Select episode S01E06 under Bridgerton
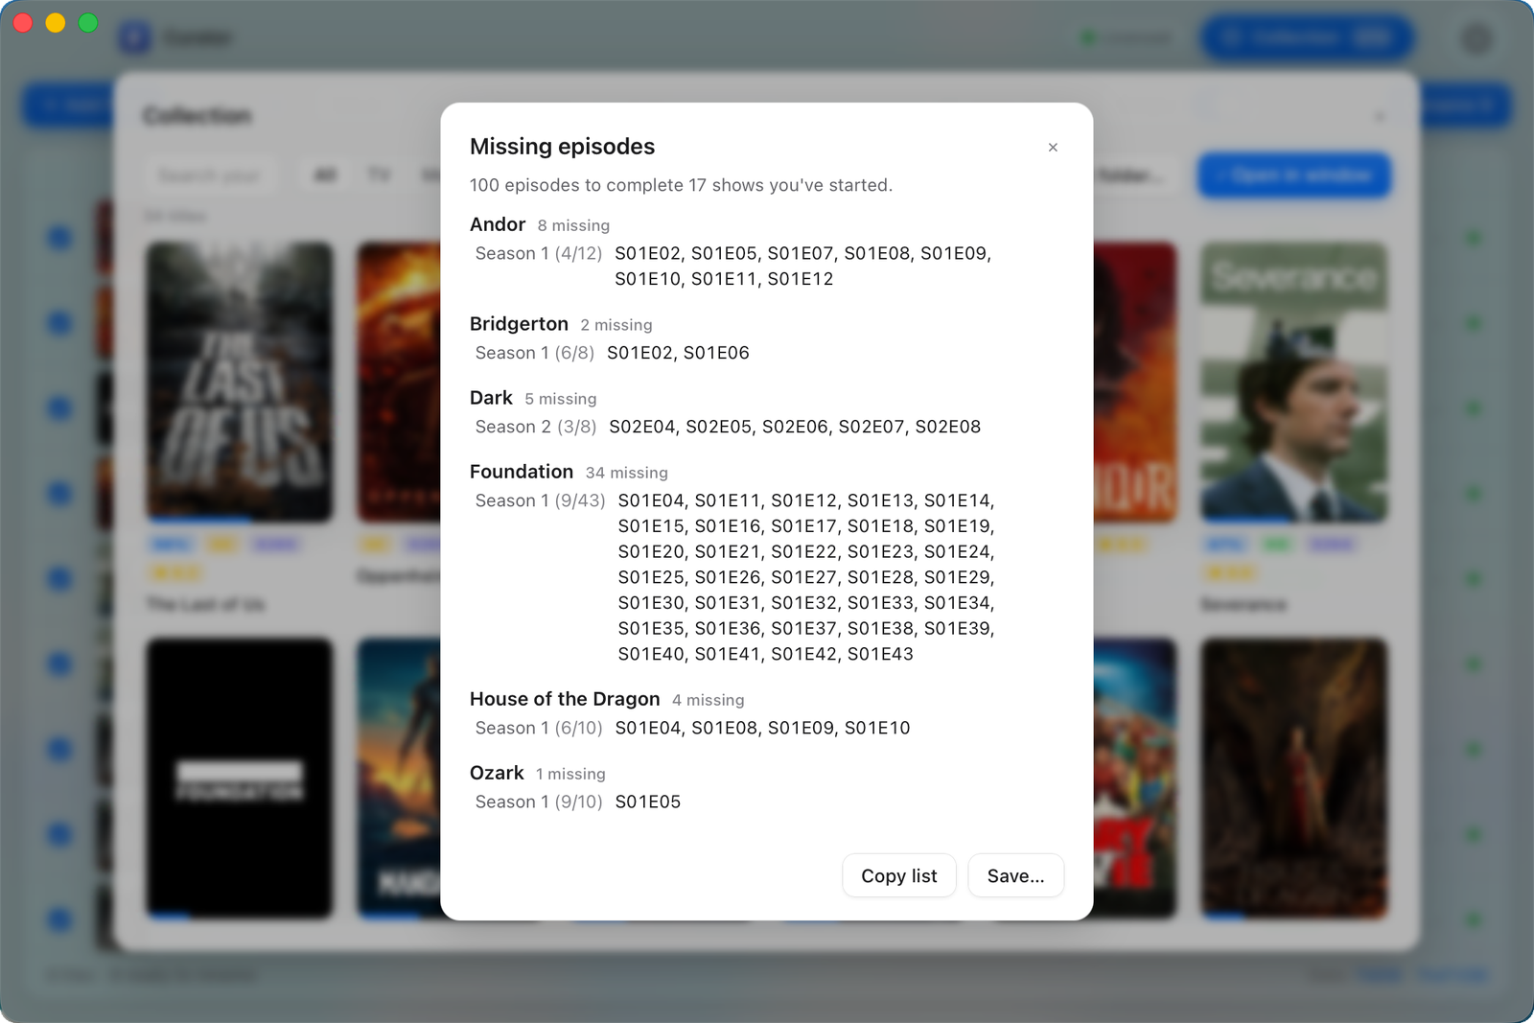 click(716, 353)
